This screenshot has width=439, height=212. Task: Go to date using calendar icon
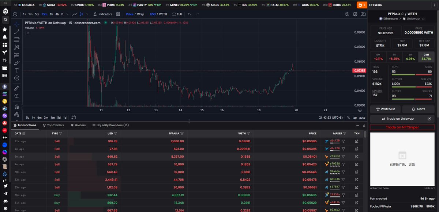pyautogui.click(x=73, y=117)
